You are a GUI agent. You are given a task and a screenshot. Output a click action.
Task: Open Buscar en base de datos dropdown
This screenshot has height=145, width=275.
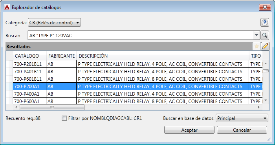point(242,118)
